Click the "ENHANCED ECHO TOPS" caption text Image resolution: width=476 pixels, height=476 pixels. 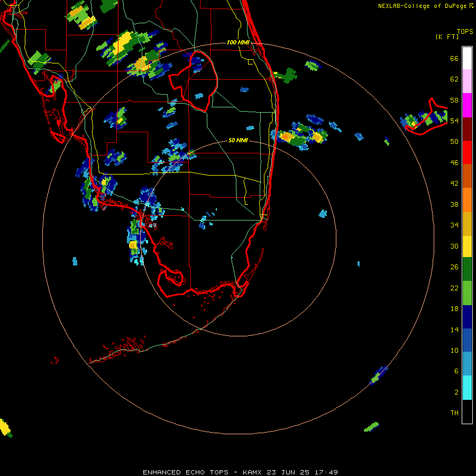coord(186,472)
